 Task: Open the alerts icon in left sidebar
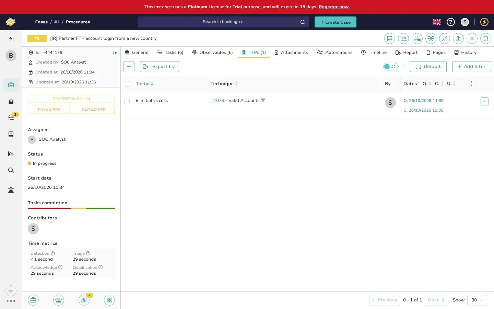(x=11, y=101)
